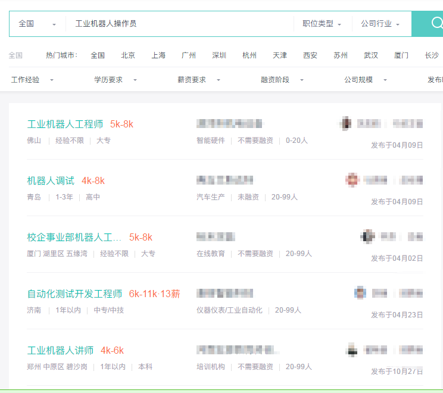View 自动化测试开发工程师 job details
Image resolution: width=443 pixels, height=393 pixels.
coord(74,294)
